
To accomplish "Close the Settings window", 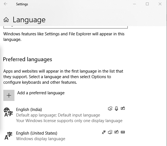I will (160, 4).
